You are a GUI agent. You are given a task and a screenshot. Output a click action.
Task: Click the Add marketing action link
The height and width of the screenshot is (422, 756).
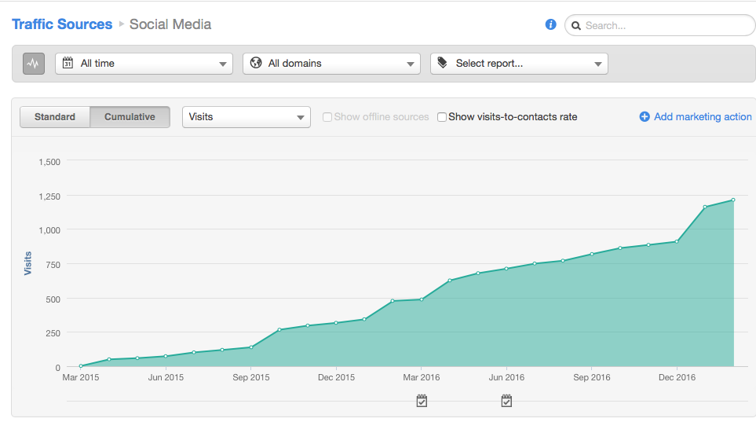[x=703, y=117]
